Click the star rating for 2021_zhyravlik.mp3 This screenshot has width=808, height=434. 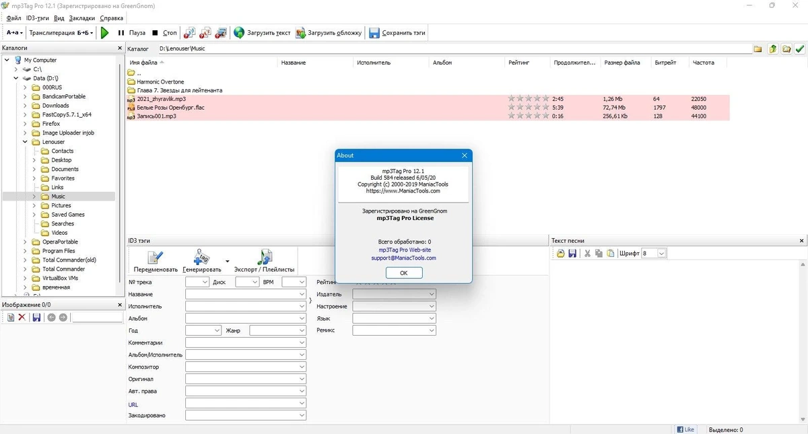point(529,99)
